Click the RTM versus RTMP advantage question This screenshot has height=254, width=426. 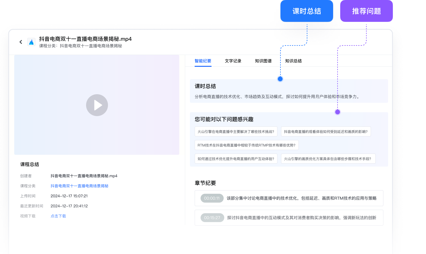[247, 145]
